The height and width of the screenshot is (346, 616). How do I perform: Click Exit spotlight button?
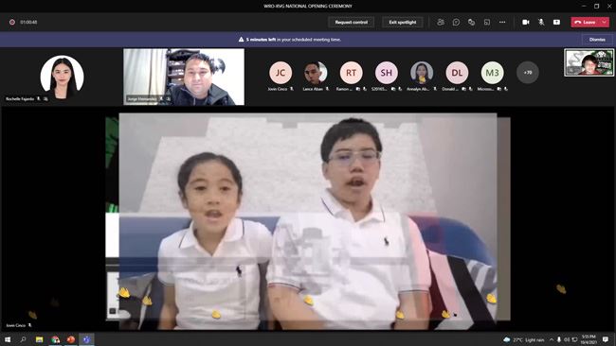click(403, 23)
